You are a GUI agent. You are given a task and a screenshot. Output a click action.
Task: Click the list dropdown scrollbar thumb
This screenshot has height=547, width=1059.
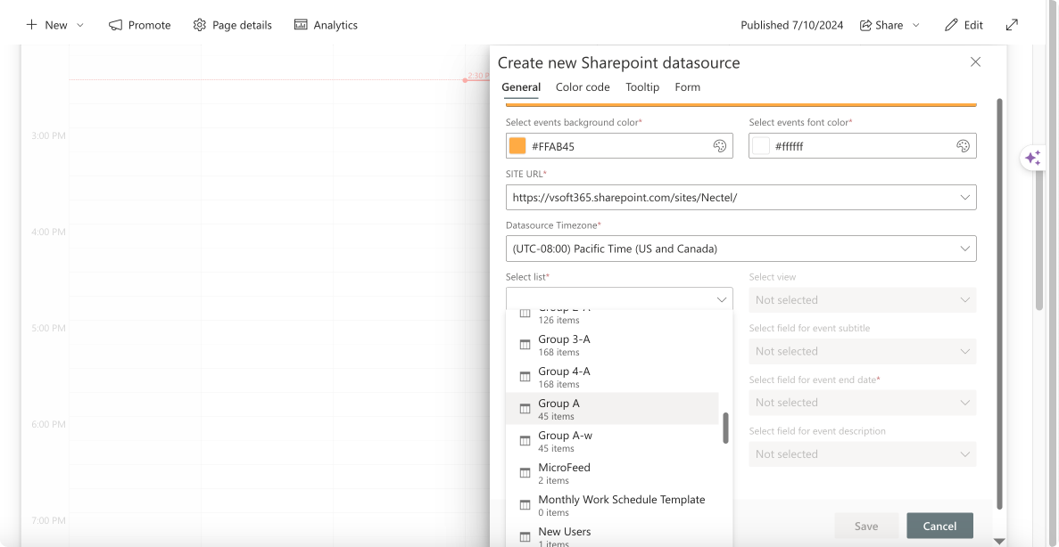tap(725, 429)
